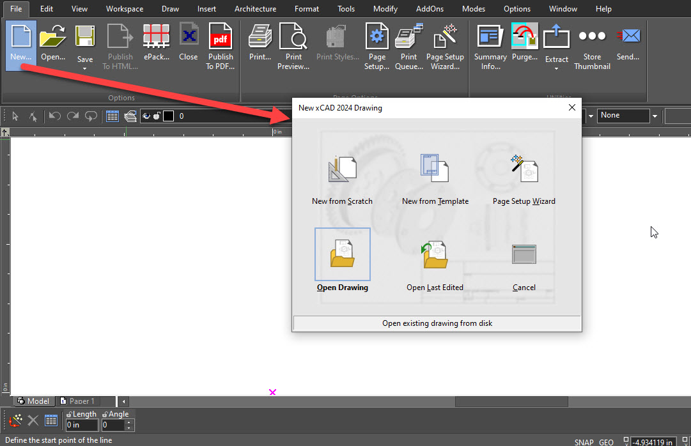Viewport: 691px width, 446px height.
Task: Open the AddOns menu
Action: pyautogui.click(x=430, y=9)
